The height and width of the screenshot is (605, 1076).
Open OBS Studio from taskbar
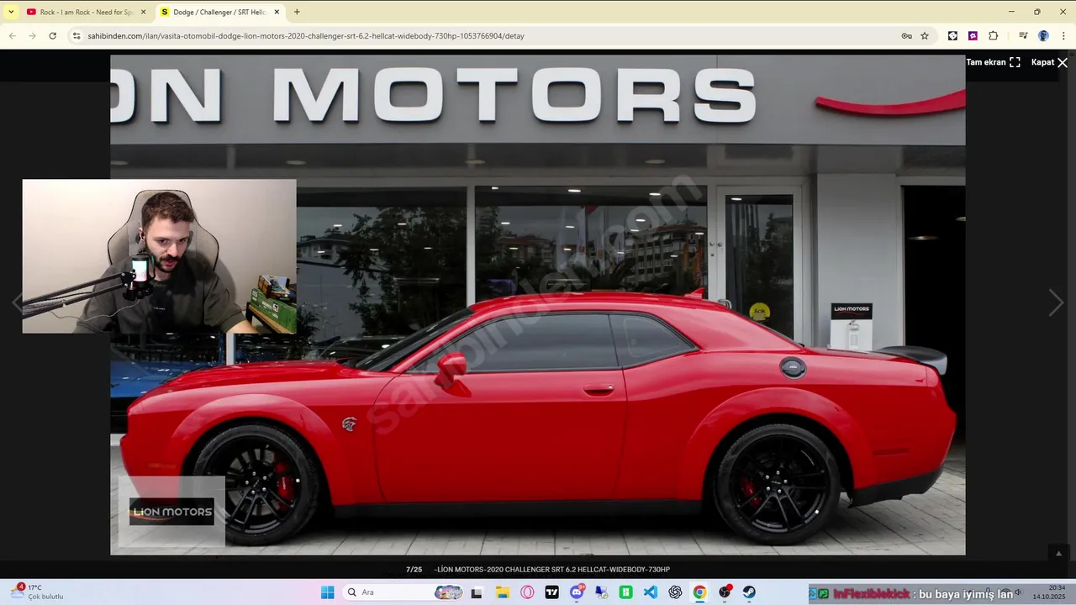coord(725,592)
